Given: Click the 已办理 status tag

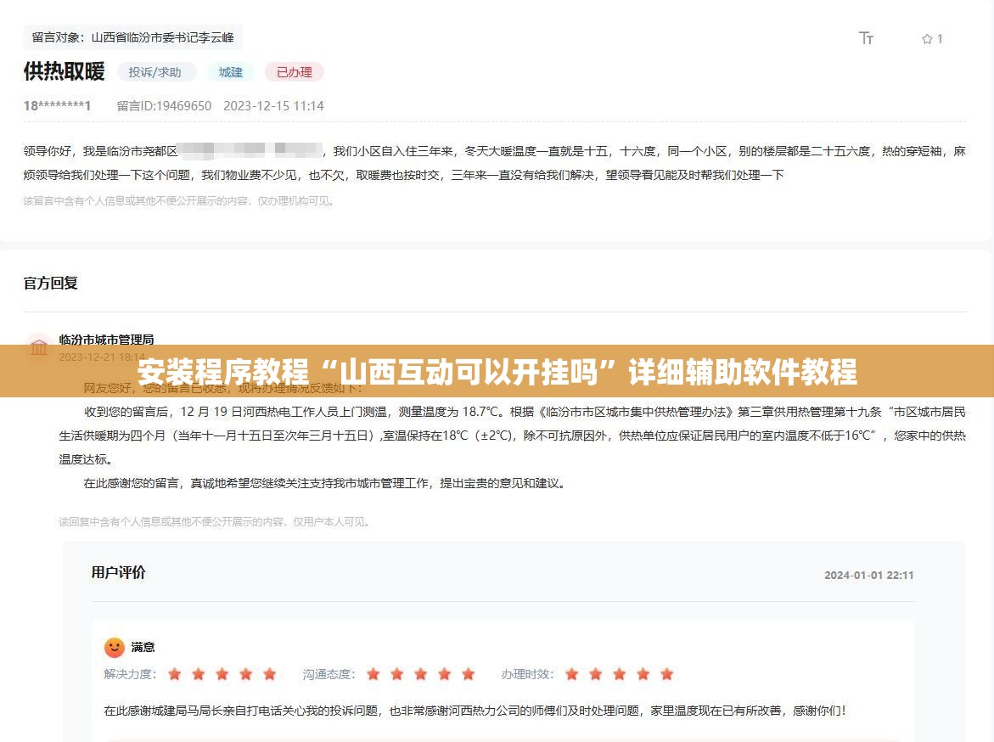Looking at the screenshot, I should click(x=295, y=72).
